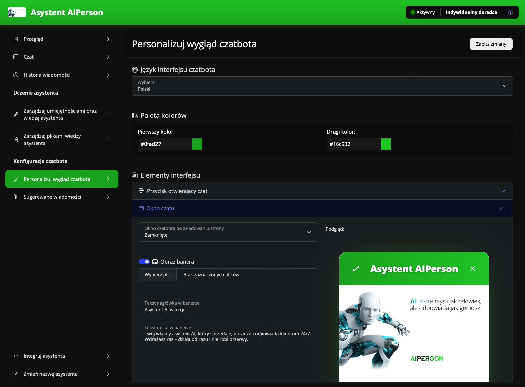Click the Pierwszy kolor green swatch
This screenshot has width=525, height=387.
pos(197,144)
